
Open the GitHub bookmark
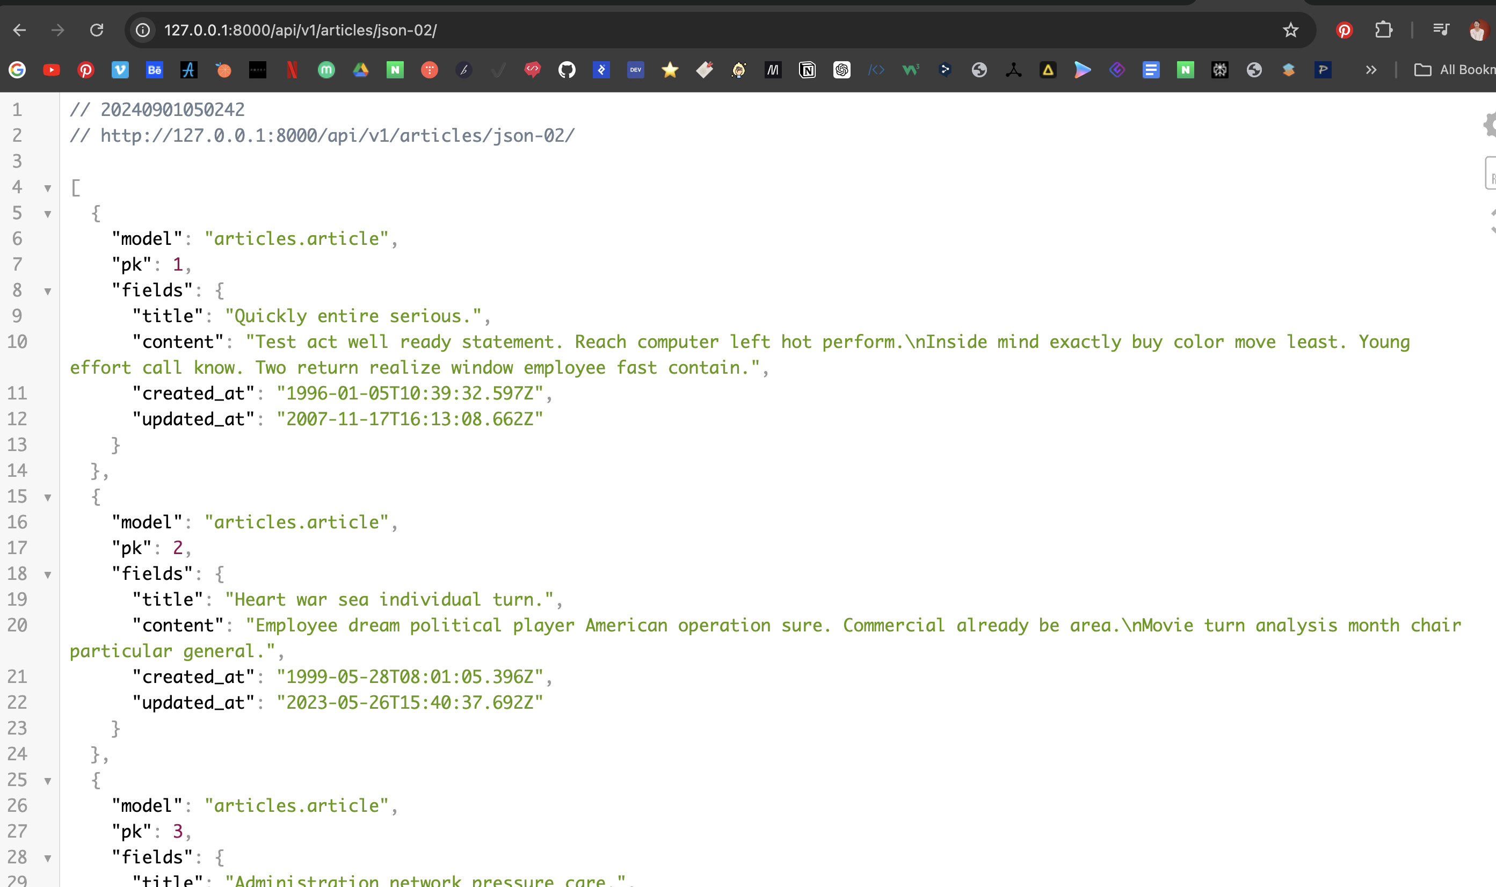[567, 70]
